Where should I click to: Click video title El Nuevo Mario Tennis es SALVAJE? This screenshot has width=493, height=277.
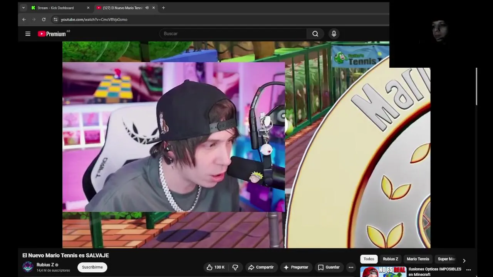(65, 255)
